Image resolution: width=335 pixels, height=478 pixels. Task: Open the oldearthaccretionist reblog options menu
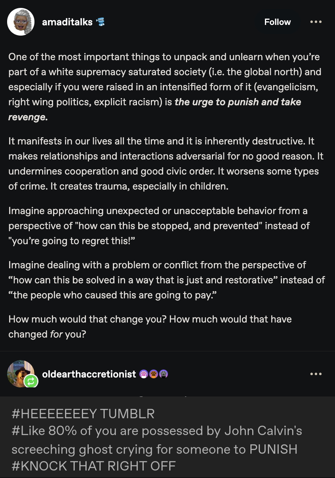(x=316, y=374)
